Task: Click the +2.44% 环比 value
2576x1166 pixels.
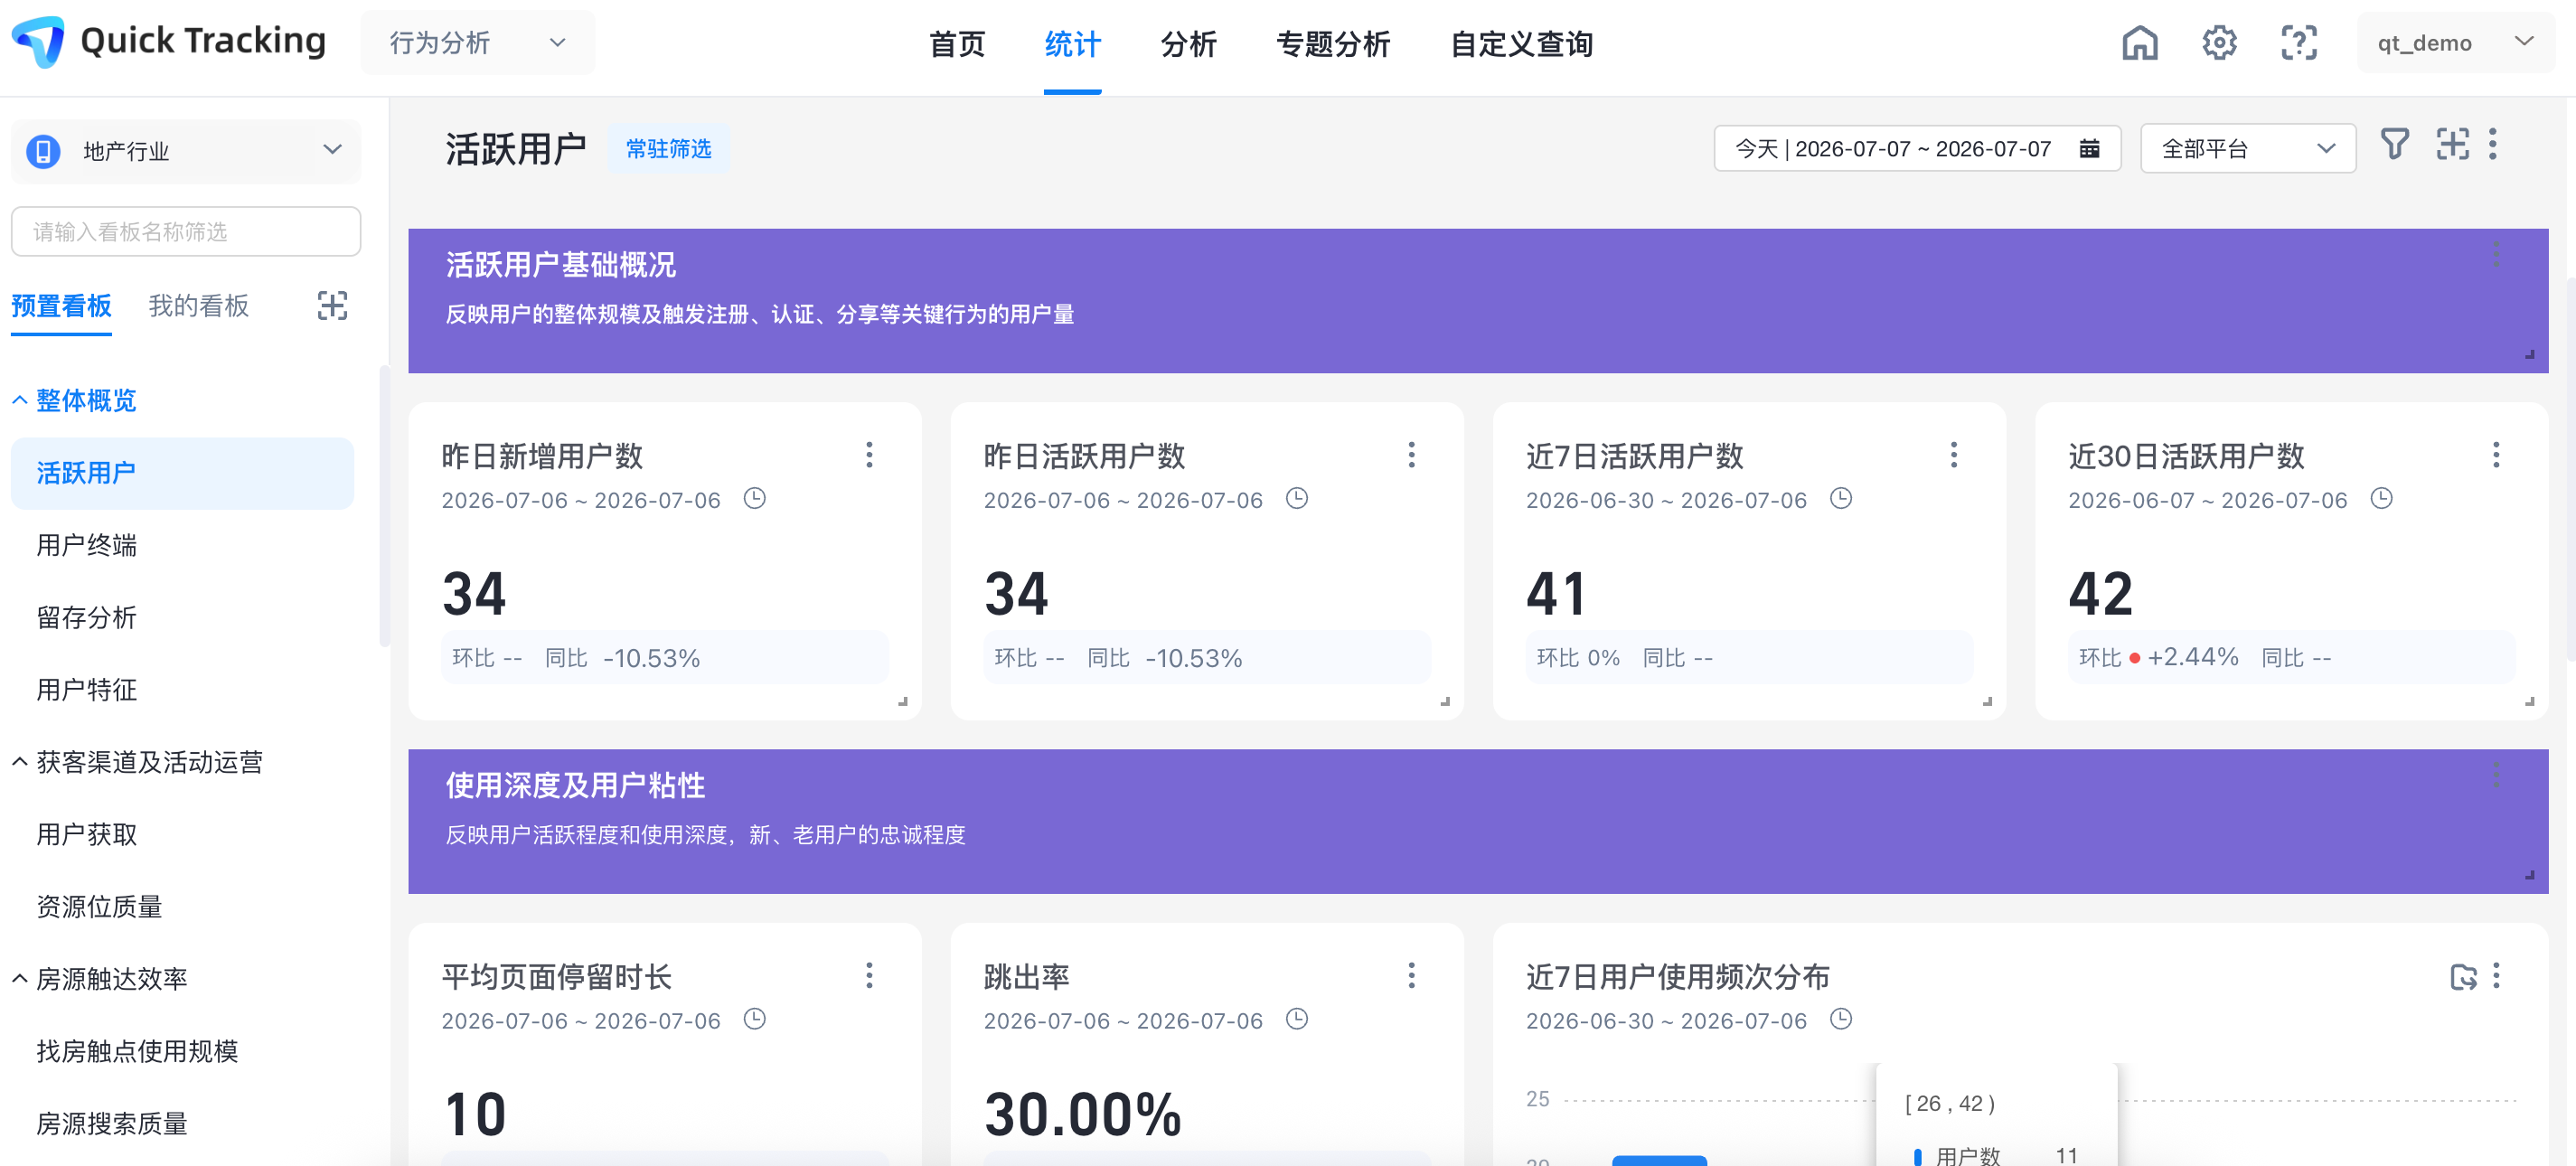Action: point(2192,657)
